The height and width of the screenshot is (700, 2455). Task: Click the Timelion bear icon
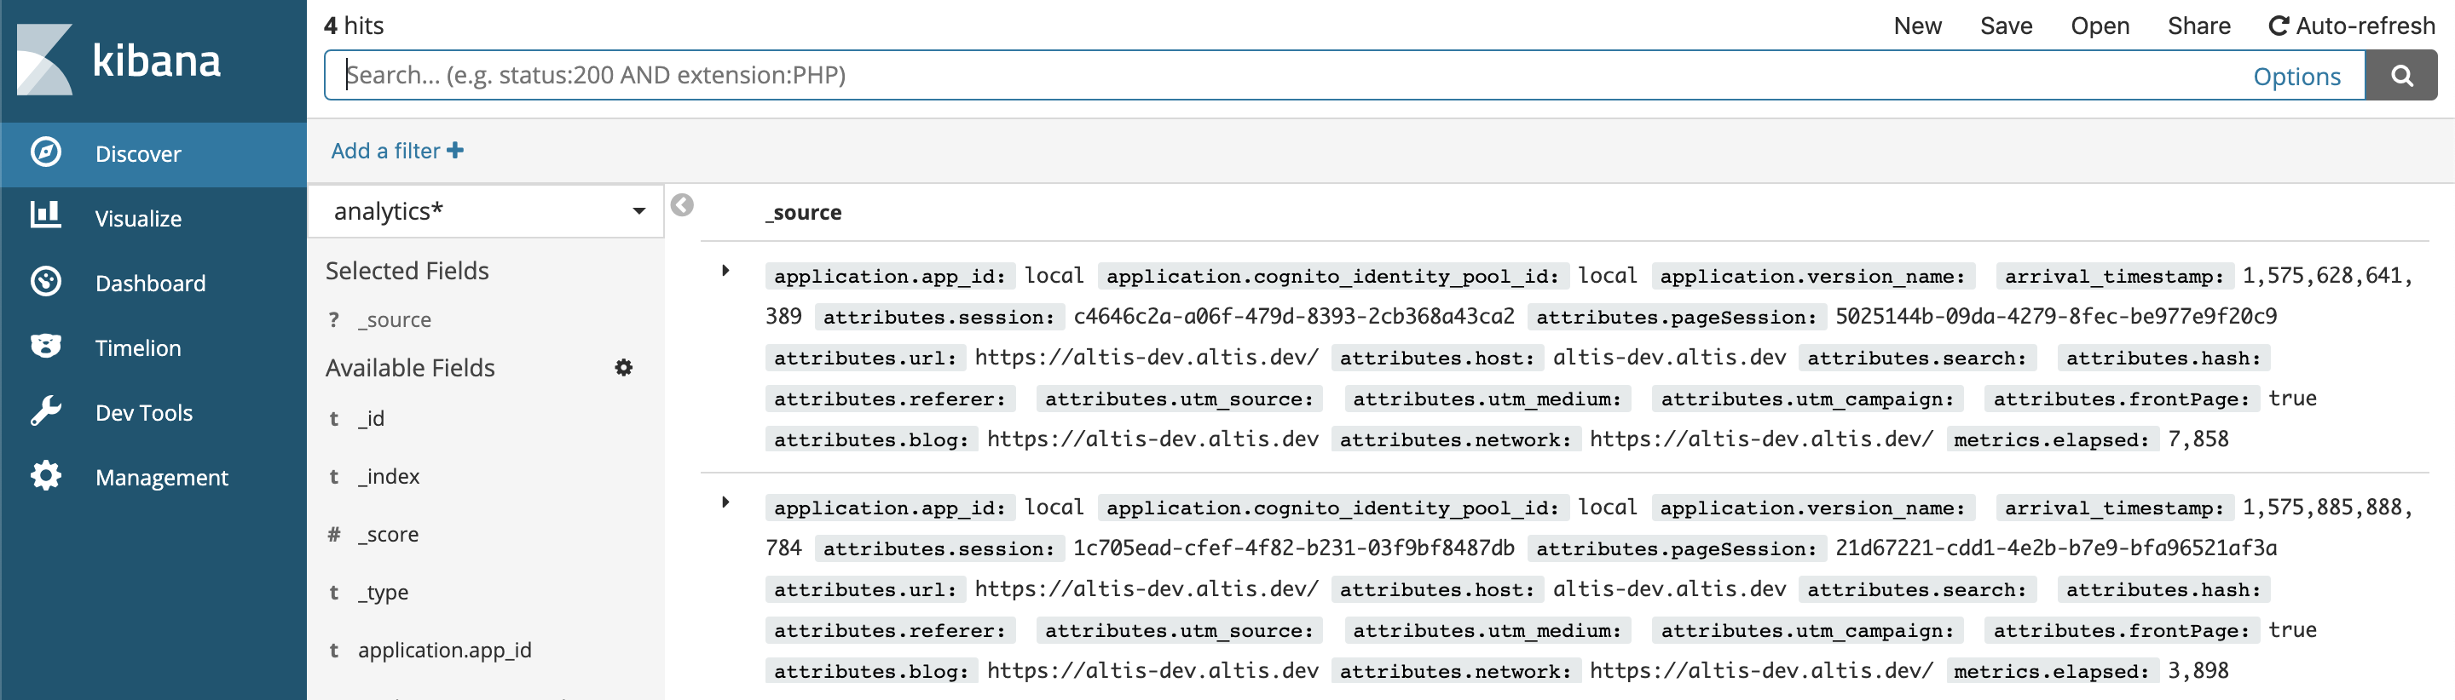46,347
